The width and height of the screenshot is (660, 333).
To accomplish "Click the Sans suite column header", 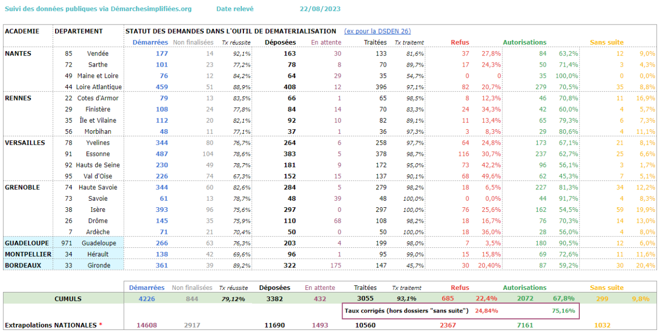I will (x=607, y=43).
